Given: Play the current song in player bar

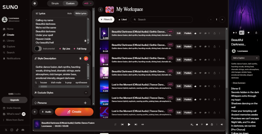Looking at the screenshot, I should pos(129,125).
